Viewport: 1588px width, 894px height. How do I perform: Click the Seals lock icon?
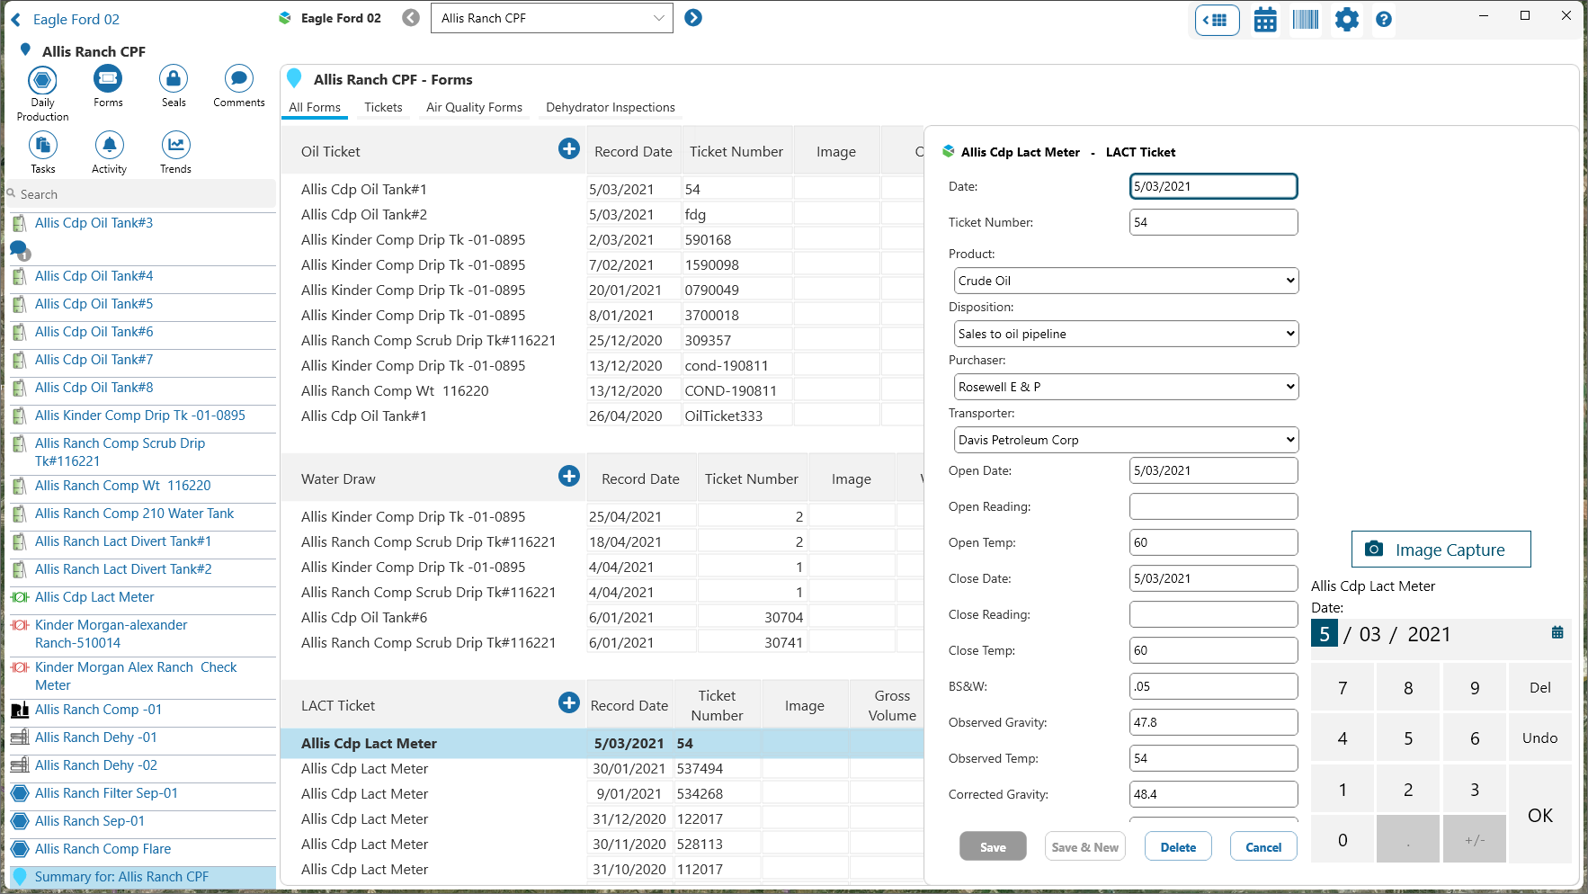pyautogui.click(x=174, y=79)
